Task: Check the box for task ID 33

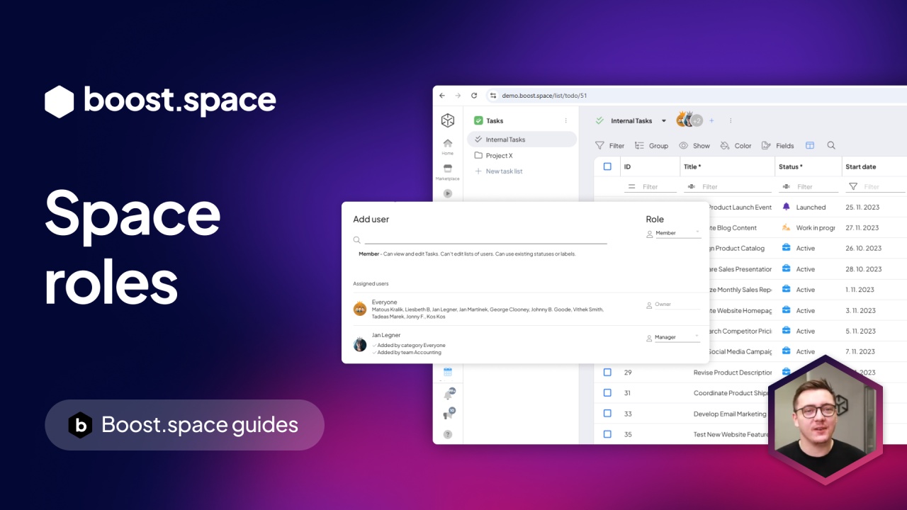Action: coord(607,413)
